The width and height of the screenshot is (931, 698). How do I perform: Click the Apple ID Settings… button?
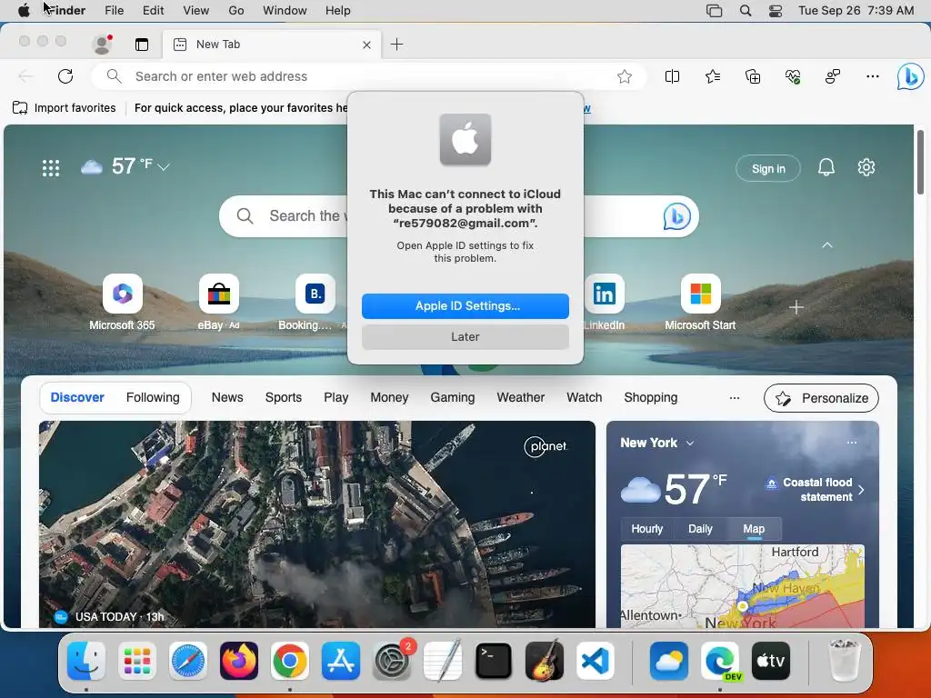(465, 305)
